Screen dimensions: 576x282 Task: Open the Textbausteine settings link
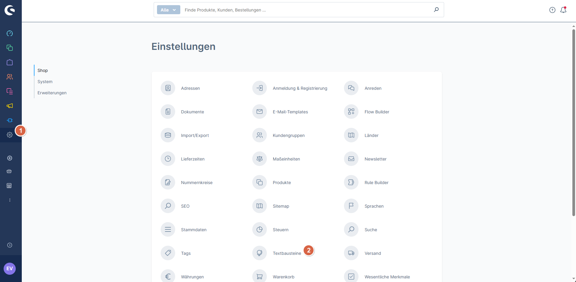point(287,253)
